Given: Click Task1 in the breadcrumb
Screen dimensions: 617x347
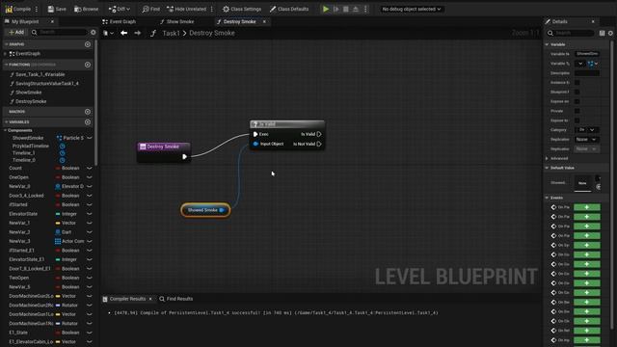Looking at the screenshot, I should pyautogui.click(x=172, y=33).
